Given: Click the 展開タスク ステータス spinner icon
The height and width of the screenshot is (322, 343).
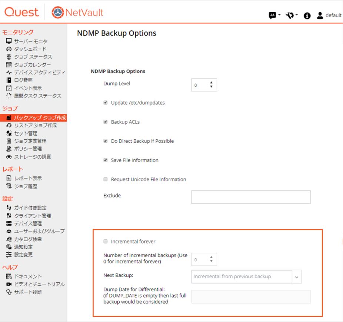Looking at the screenshot, I should (x=9, y=96).
